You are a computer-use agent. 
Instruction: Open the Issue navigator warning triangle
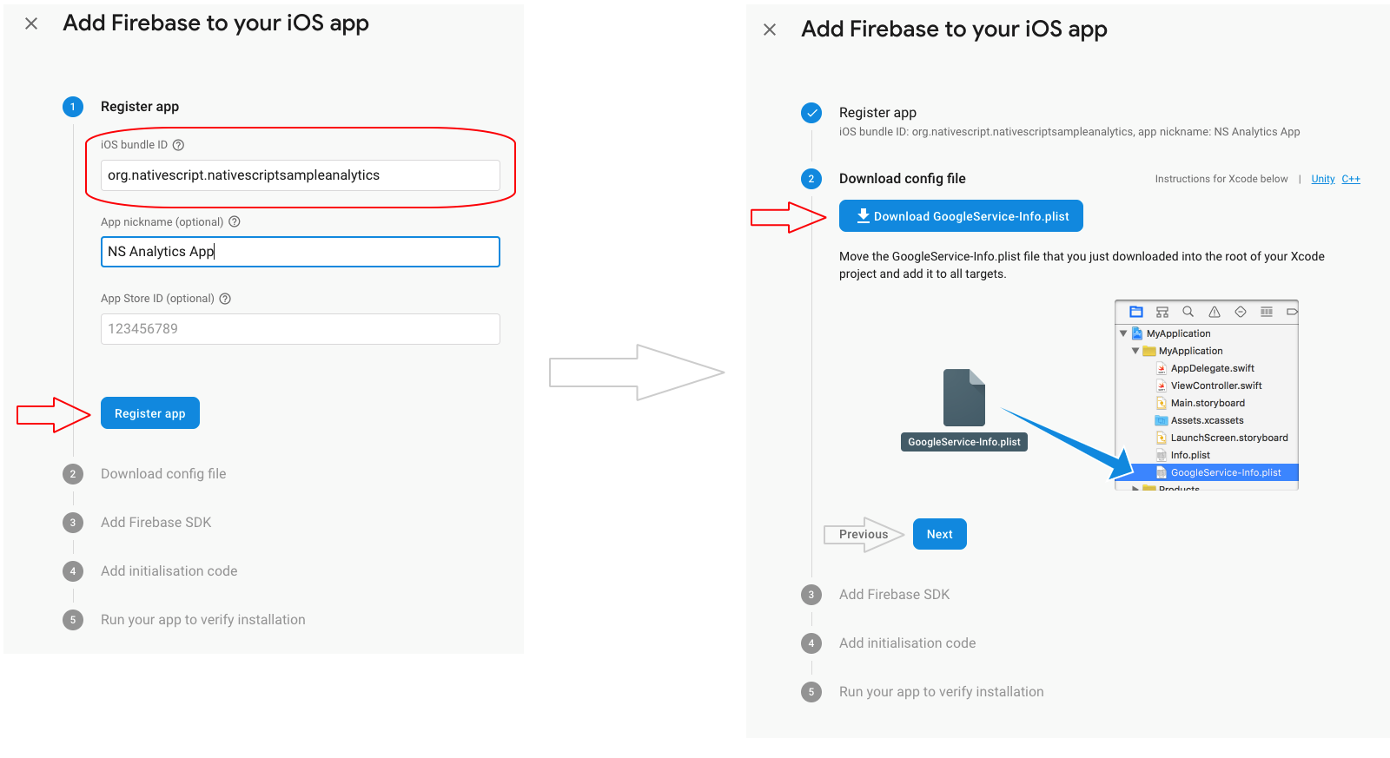coord(1214,312)
